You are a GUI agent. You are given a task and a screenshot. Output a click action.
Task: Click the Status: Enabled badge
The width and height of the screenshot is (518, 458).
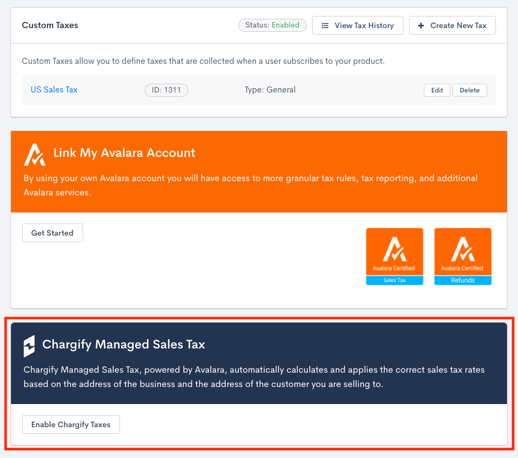click(x=272, y=25)
